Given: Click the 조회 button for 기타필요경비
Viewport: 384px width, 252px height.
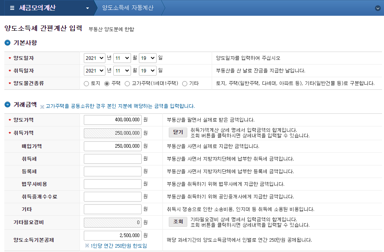Looking at the screenshot, I should point(178,222).
